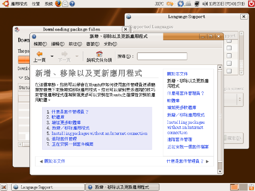The image size is (255, 191).
Task: Click Language Support list scrollbar up arrow
Action: tap(241, 33)
